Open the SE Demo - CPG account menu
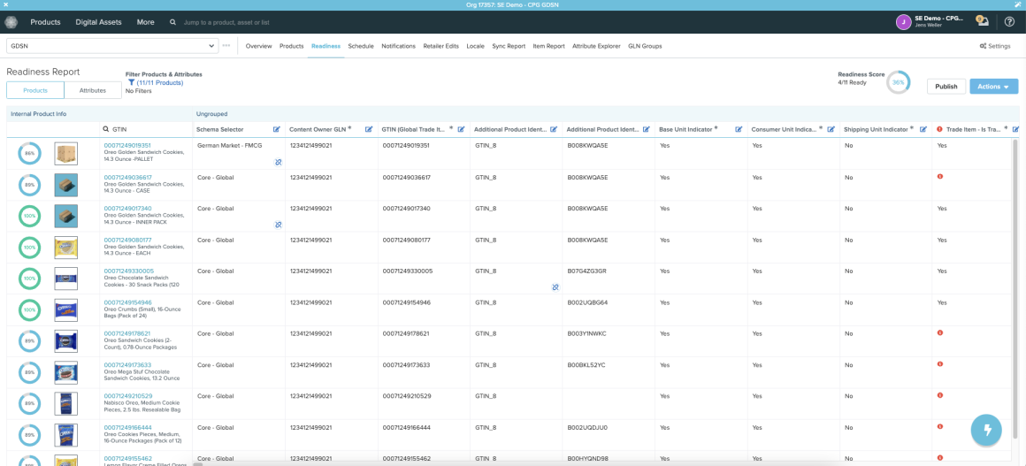This screenshot has height=466, width=1026. click(939, 21)
